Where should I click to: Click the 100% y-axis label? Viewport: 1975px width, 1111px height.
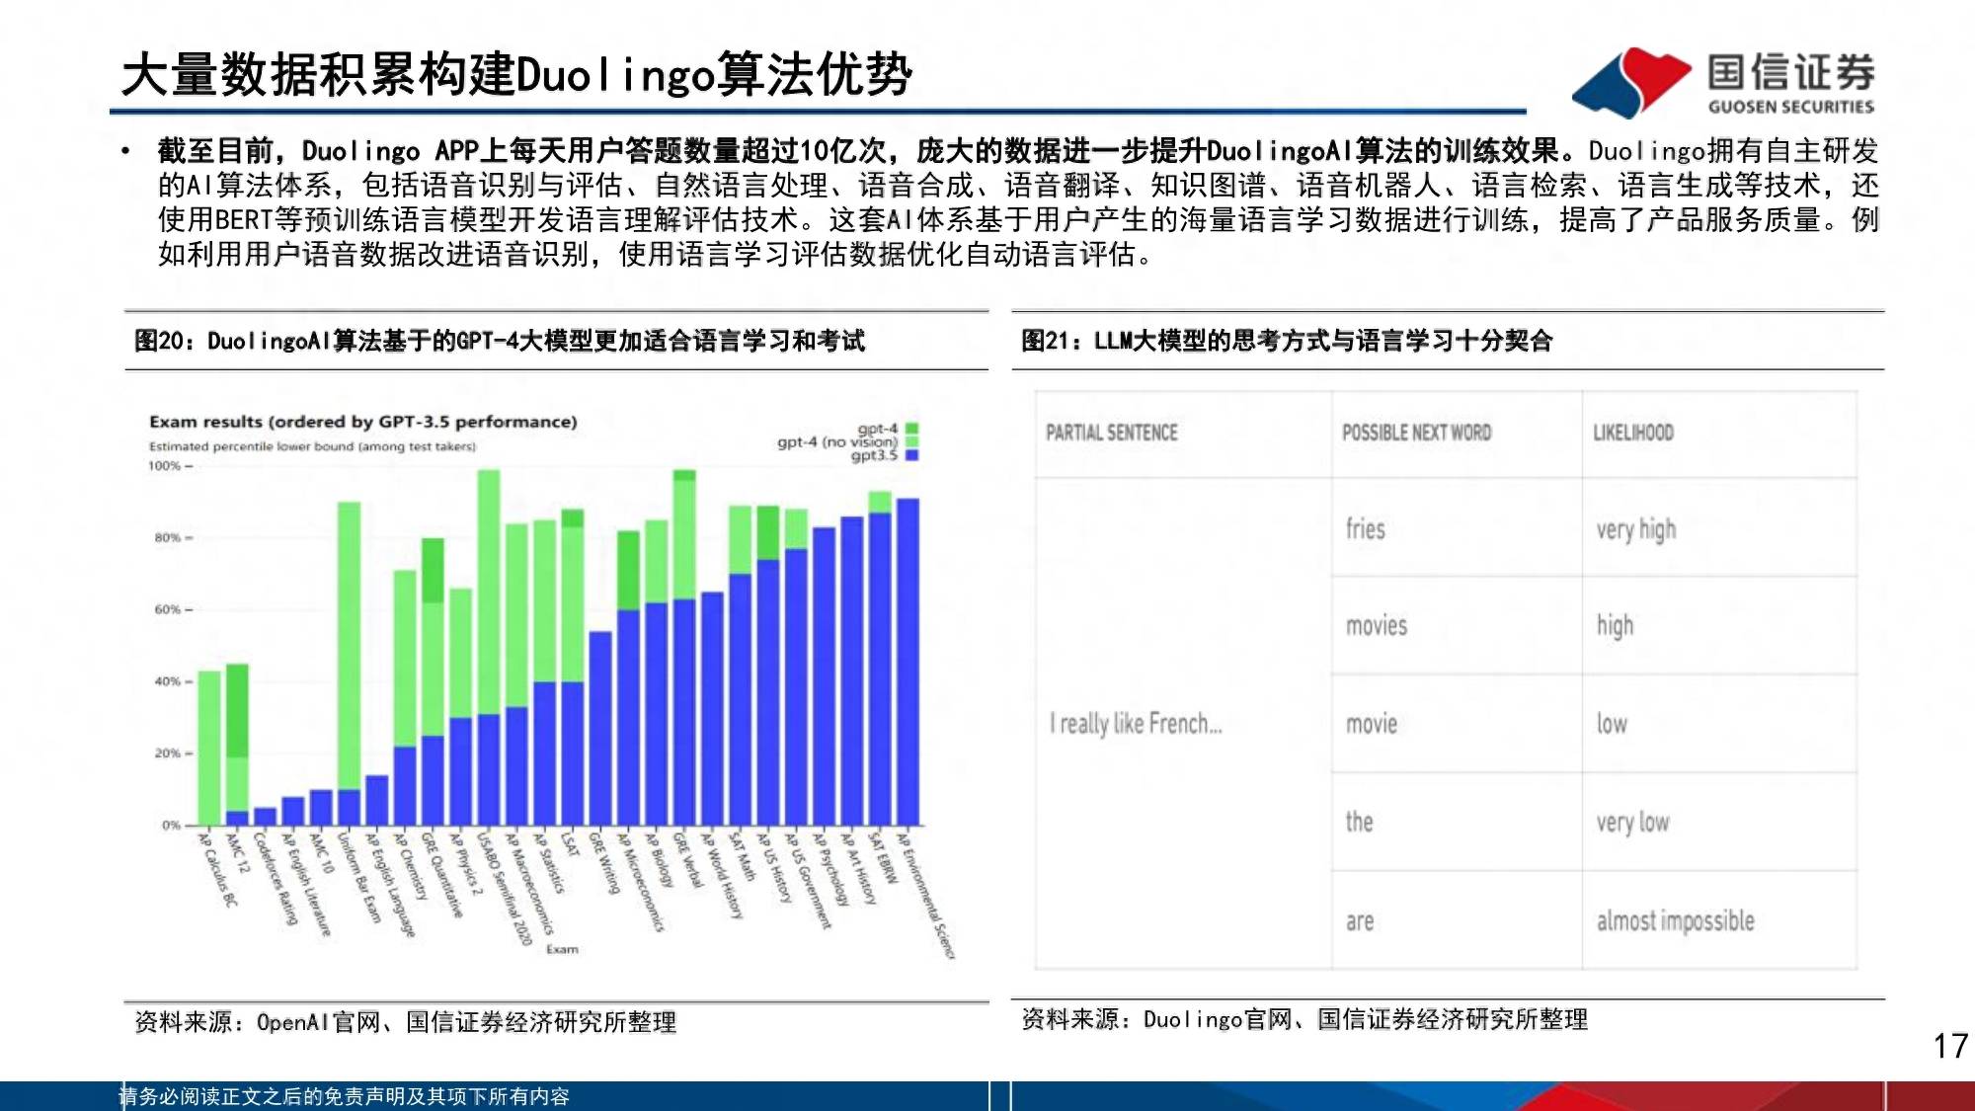tap(165, 466)
